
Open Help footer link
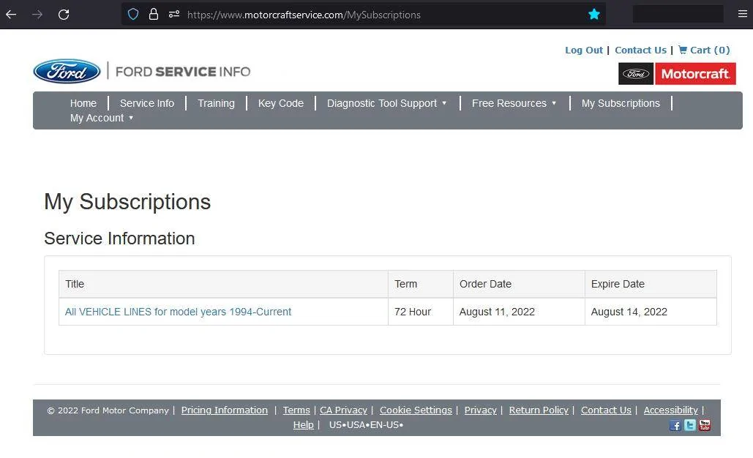click(x=303, y=425)
